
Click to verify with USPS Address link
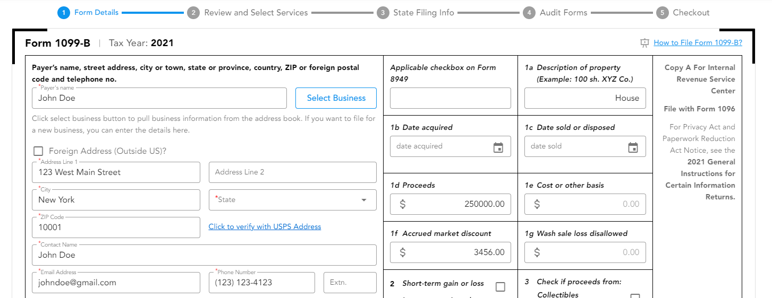(265, 227)
